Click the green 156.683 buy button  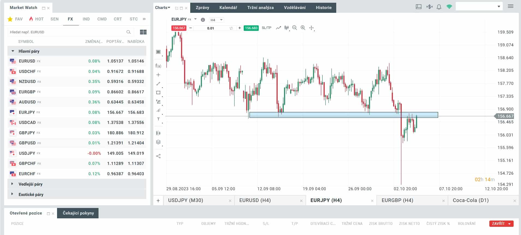coord(251,28)
